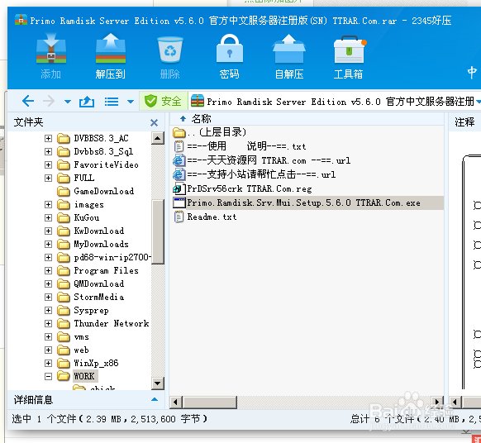Click file list horizontal scroll left arrow
The height and width of the screenshot is (443, 481).
click(175, 403)
